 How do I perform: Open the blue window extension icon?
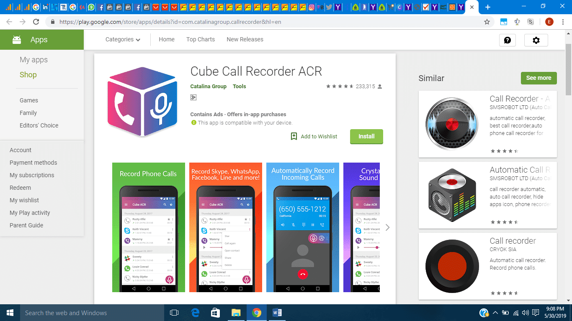pyautogui.click(x=504, y=22)
